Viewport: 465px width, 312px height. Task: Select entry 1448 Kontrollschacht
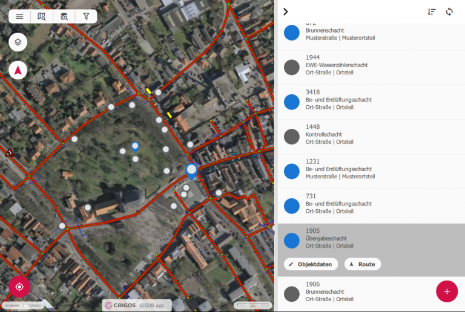[371, 137]
